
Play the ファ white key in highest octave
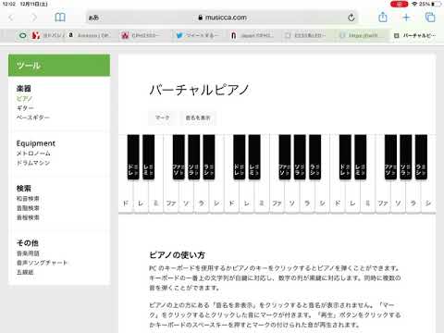tap(383, 197)
